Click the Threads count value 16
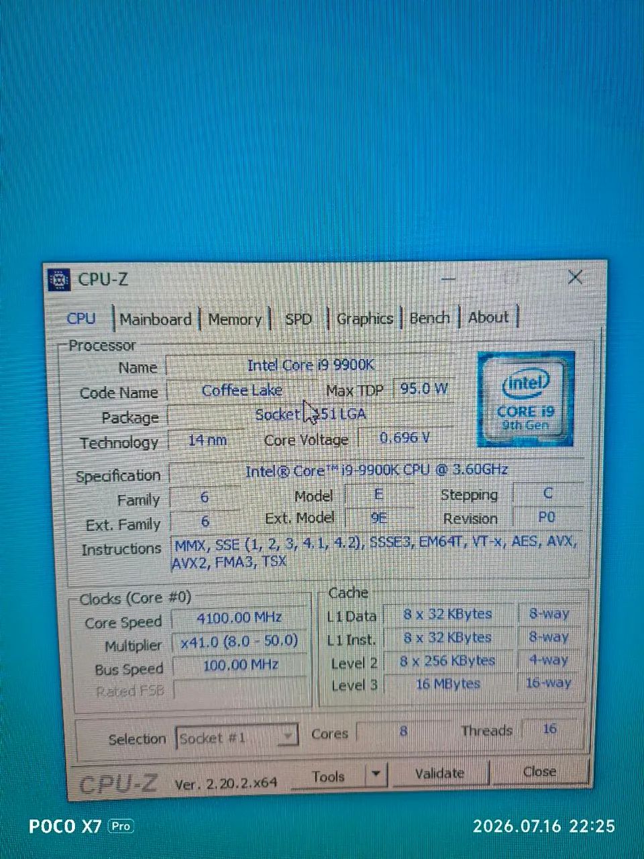This screenshot has width=644, height=859. pyautogui.click(x=549, y=729)
